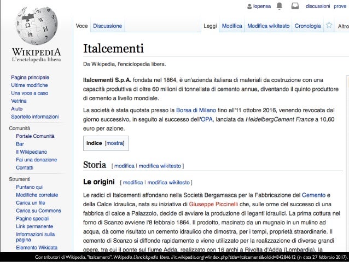Open the prove sandbox link
The image size is (349, 262).
(340, 6)
